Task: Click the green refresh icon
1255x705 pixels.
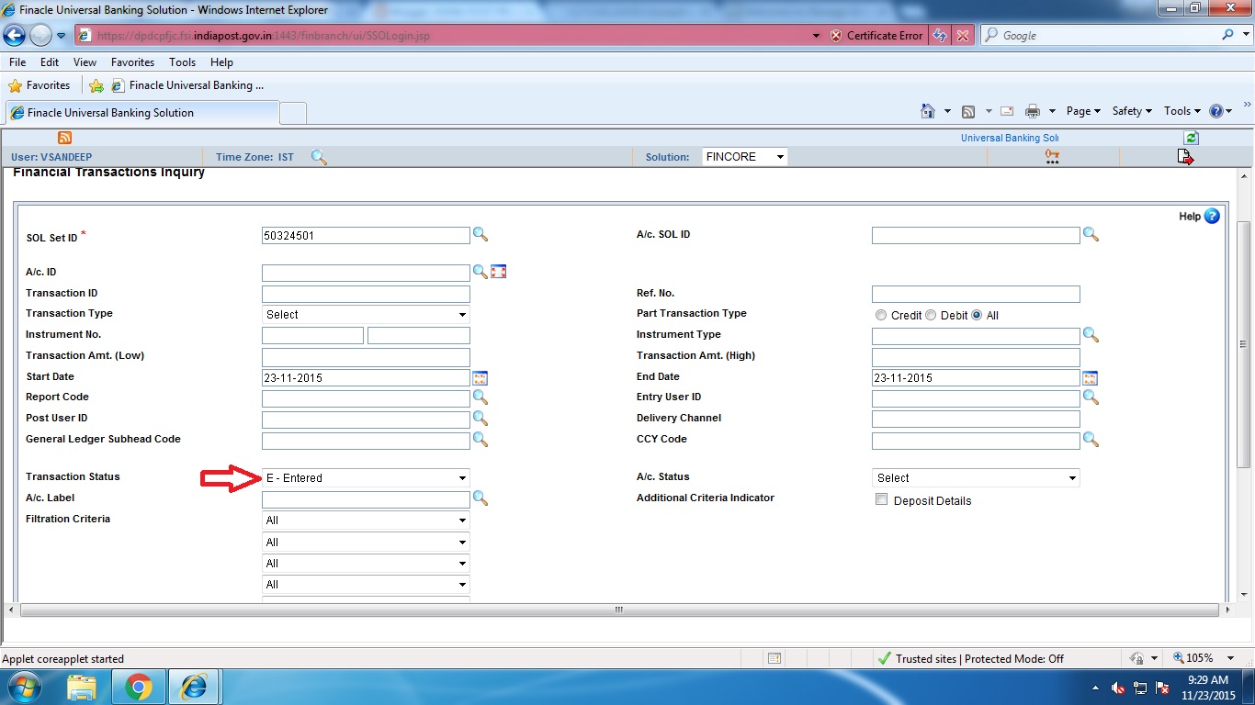Action: [1191, 137]
